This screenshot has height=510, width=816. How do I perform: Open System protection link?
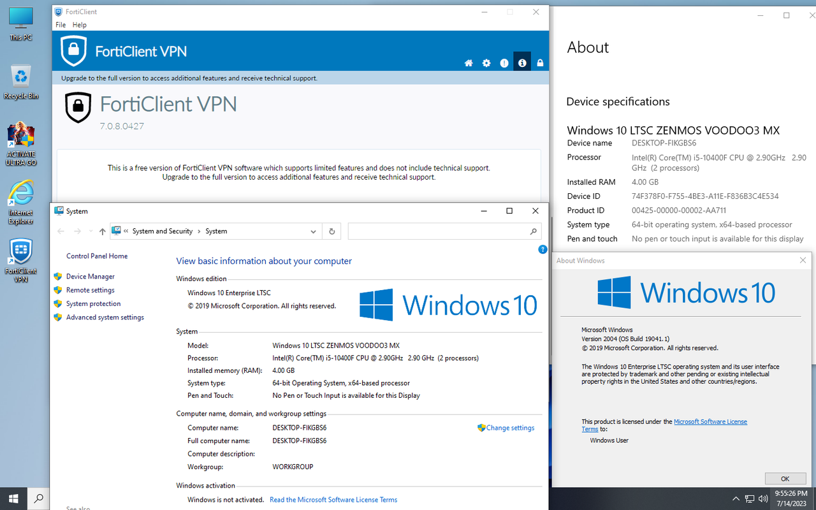click(x=93, y=304)
